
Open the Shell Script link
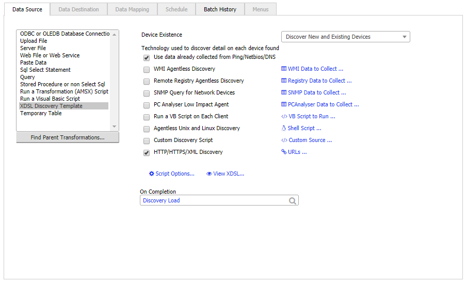(304, 129)
